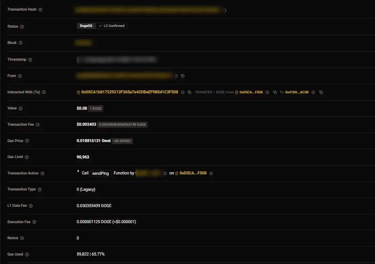Viewport: 375px width, 264px height.
Task: Click help icon beside Gas Used label
Action: 27,254
